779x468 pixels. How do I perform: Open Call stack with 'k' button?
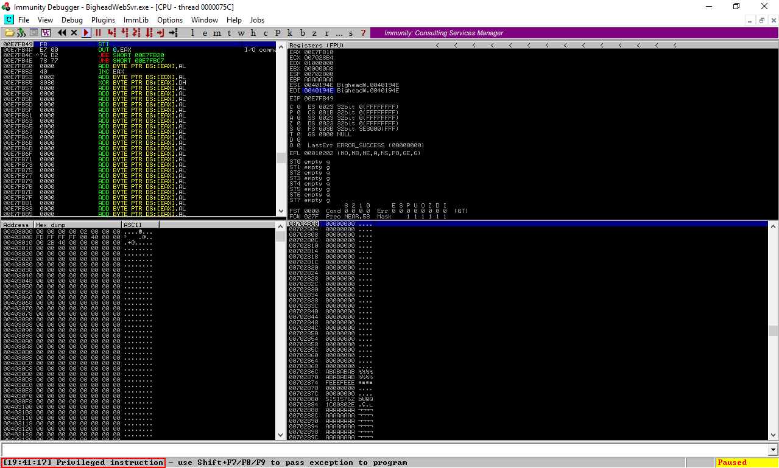(290, 33)
